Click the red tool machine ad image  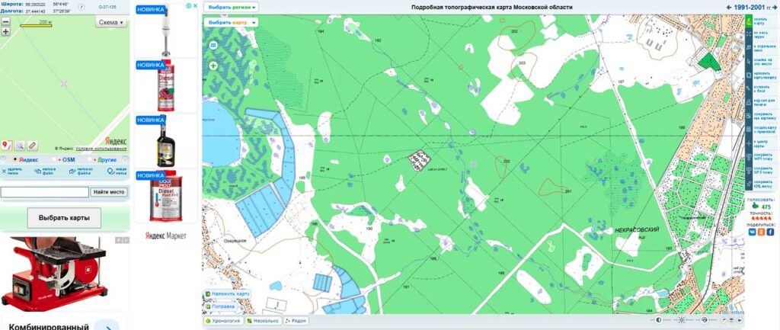coord(54,273)
